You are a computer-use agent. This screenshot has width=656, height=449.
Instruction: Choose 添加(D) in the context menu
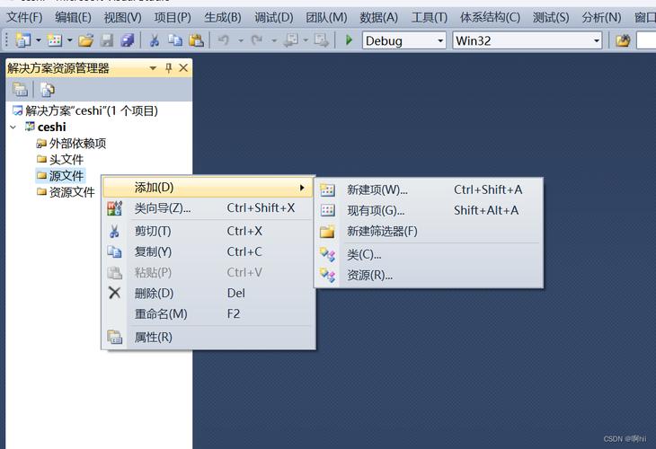coord(208,188)
